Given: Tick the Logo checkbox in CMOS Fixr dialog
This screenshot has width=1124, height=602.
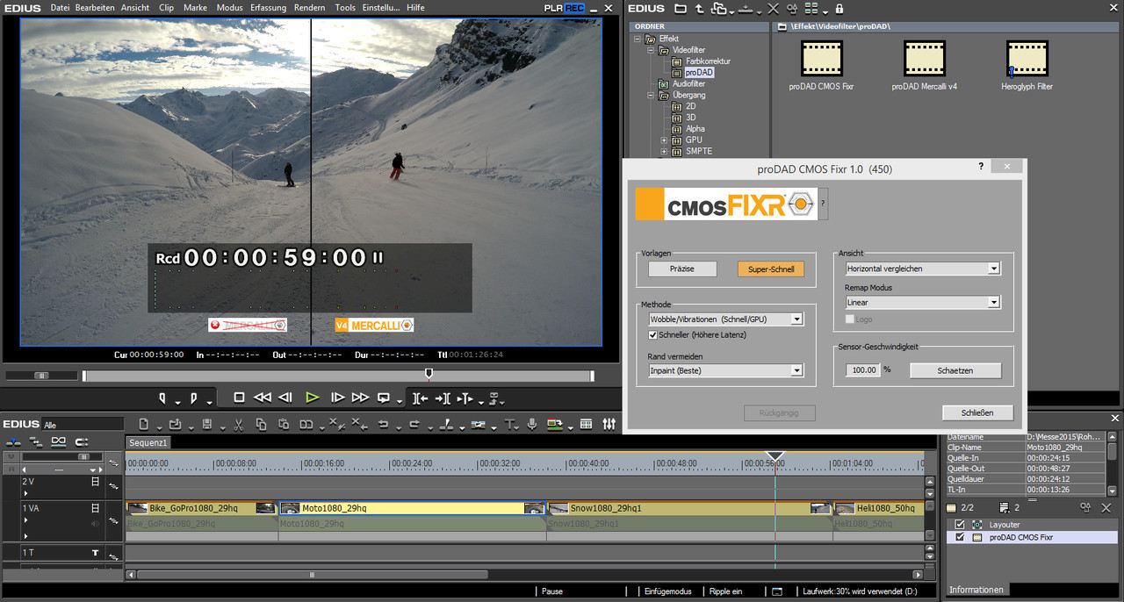Looking at the screenshot, I should [850, 319].
